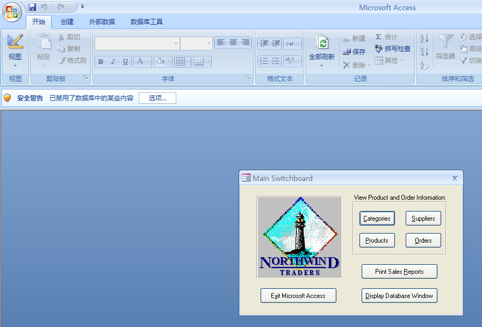
Task: Click the text direction icon
Action: (290, 43)
